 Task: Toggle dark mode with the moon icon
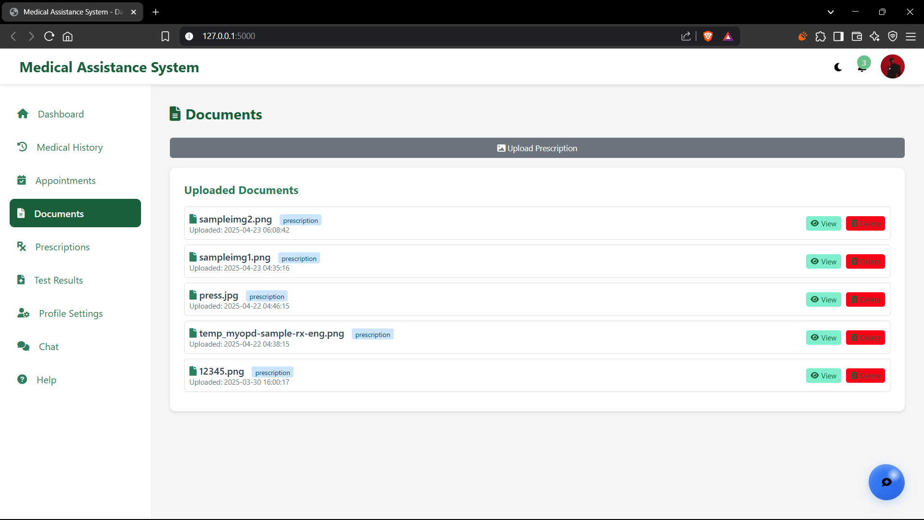pos(838,67)
